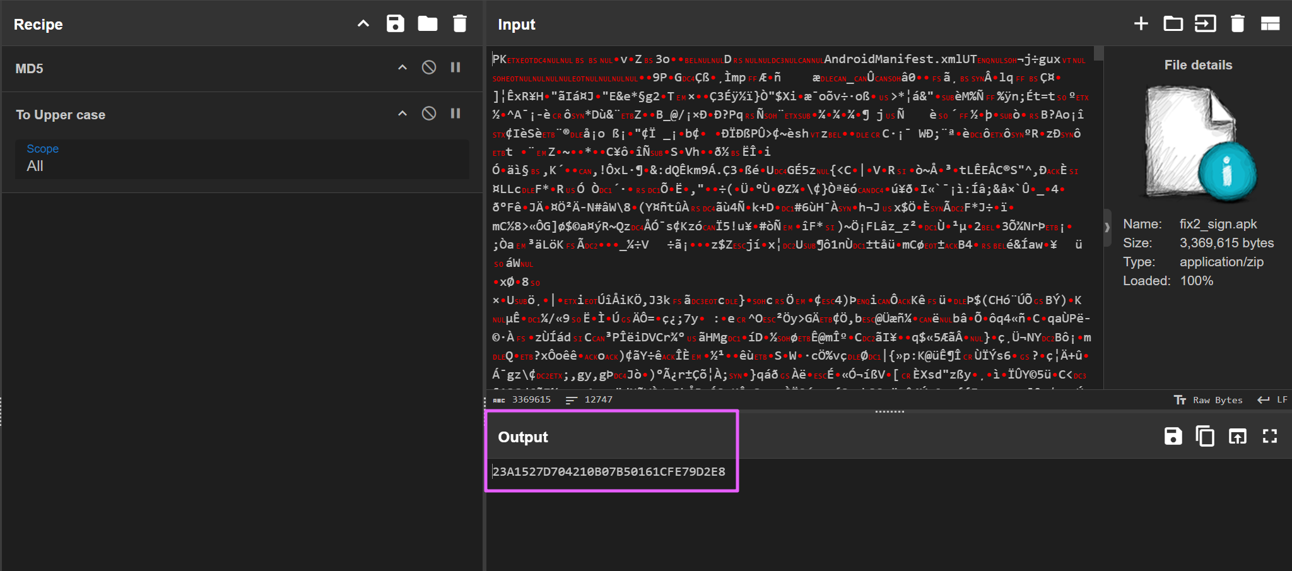Screen dimensions: 1292x571
Task: Click the To Upper case operation title
Action: [x=61, y=115]
